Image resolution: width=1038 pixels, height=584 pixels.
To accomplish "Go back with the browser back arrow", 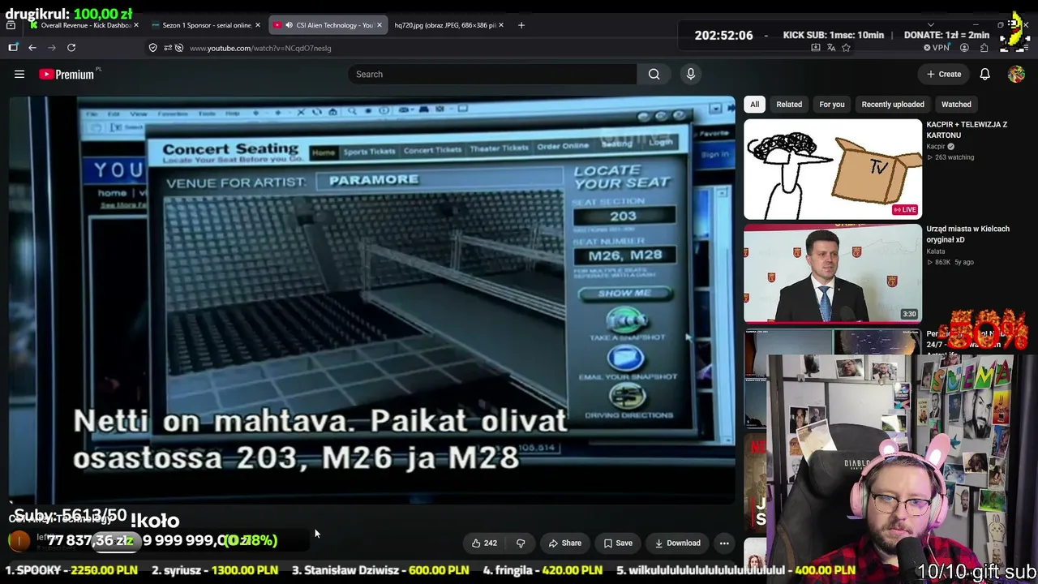I will [x=32, y=48].
